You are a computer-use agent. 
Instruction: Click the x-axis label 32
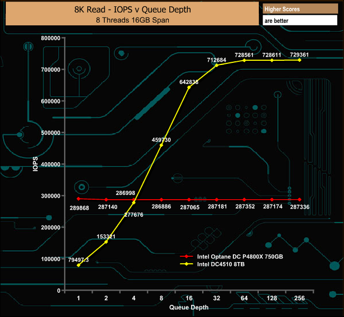(216, 298)
